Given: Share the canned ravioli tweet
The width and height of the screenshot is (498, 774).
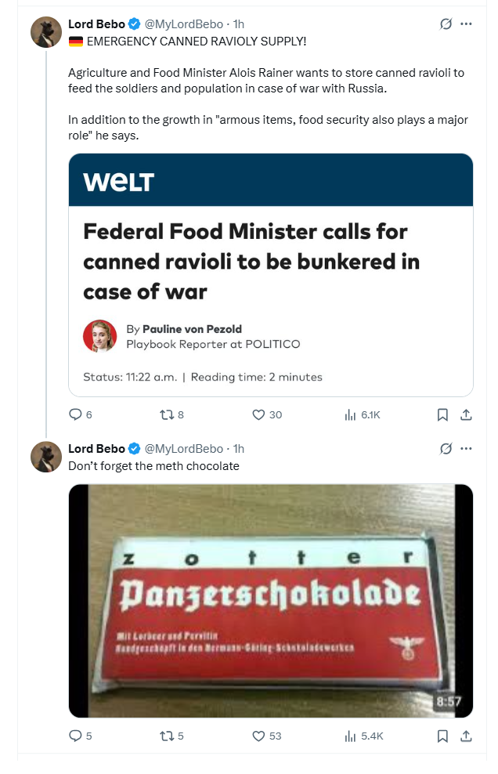Looking at the screenshot, I should pyautogui.click(x=466, y=414).
